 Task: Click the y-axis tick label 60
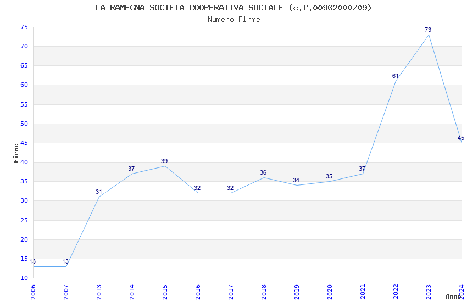24,85
